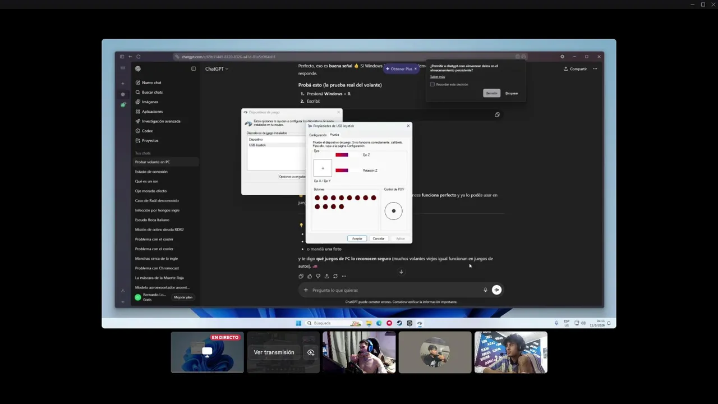Click Mejorar plan in the sidebar
718x404 pixels.
point(183,297)
